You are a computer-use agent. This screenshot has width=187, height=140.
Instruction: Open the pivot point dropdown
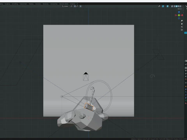(72, 6)
